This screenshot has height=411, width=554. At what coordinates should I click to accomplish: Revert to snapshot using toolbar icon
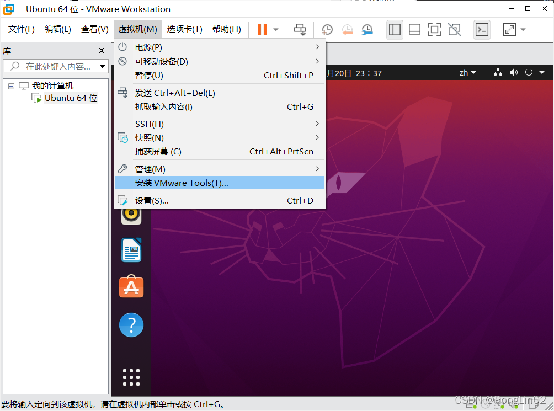point(347,30)
